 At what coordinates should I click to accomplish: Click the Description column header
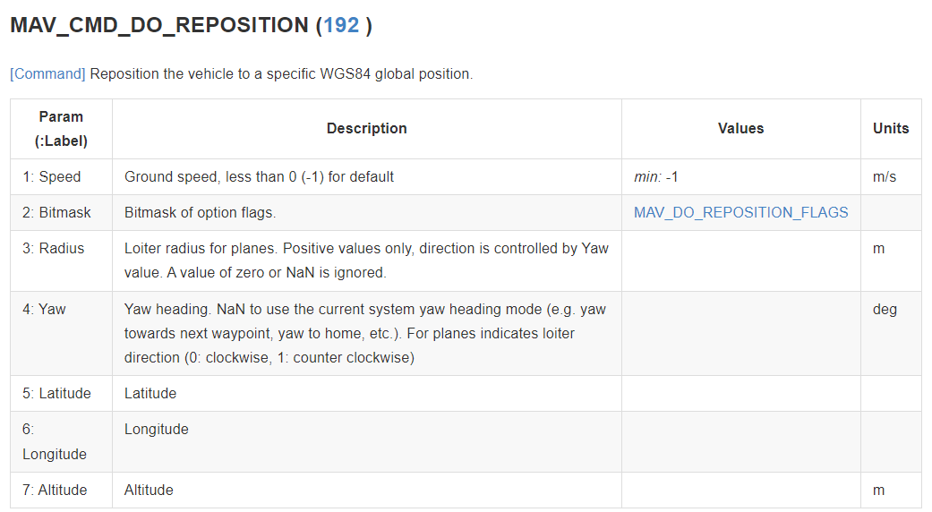pyautogui.click(x=366, y=129)
